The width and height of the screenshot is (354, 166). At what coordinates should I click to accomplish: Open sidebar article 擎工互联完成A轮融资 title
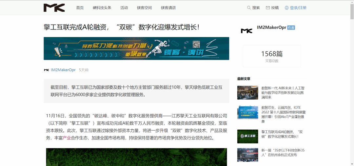point(282,134)
